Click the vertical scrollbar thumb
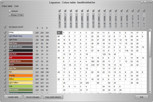This screenshot has width=153, height=102. pos(150,44)
